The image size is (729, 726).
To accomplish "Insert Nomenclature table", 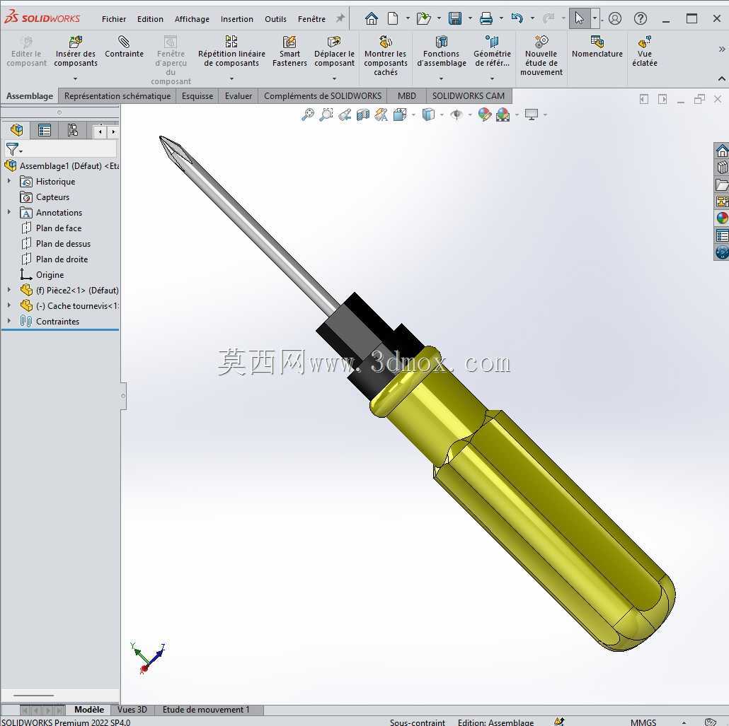I will coord(597,47).
